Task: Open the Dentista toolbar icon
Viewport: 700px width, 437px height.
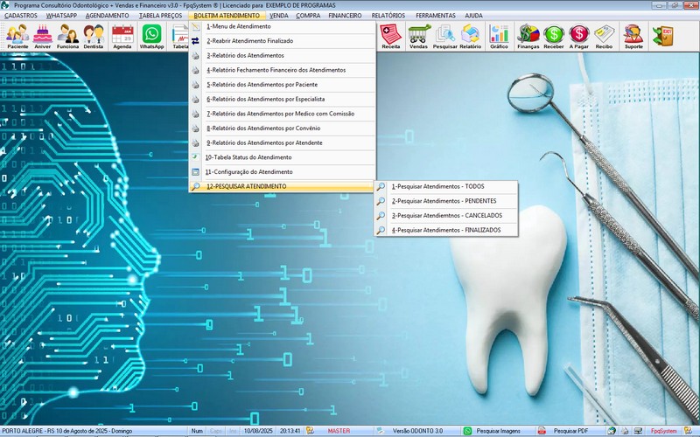Action: point(94,36)
